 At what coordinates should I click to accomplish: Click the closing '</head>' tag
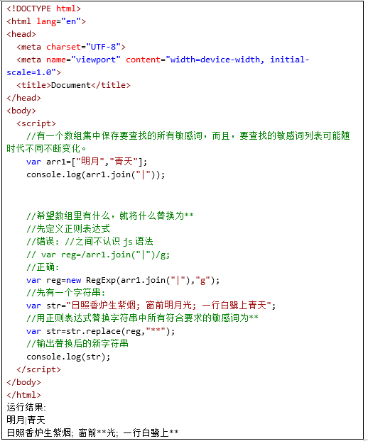tap(24, 98)
